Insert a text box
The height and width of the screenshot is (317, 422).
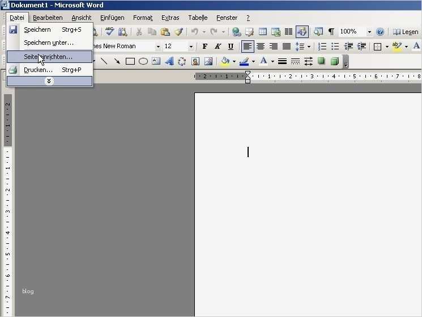(156, 61)
